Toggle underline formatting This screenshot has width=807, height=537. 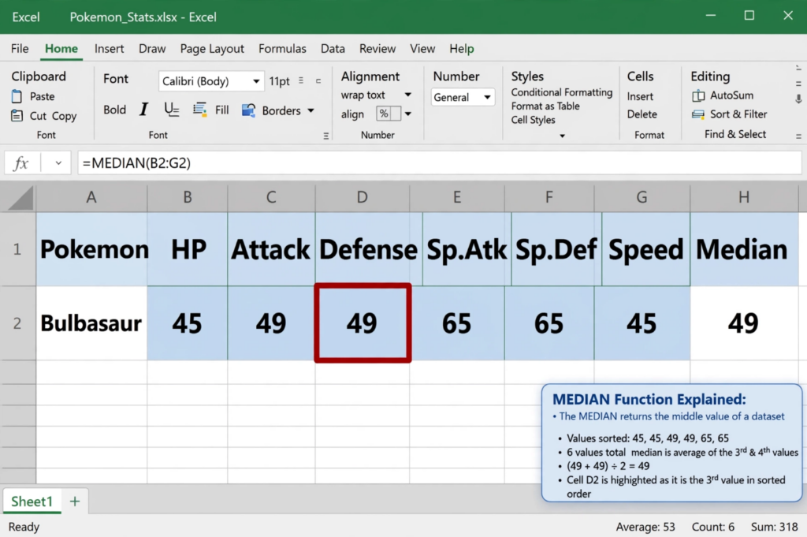click(171, 110)
